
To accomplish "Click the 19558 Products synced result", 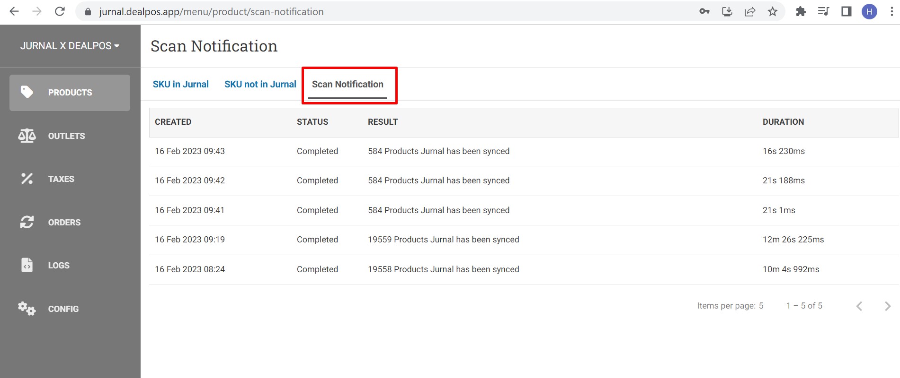I will pyautogui.click(x=444, y=269).
